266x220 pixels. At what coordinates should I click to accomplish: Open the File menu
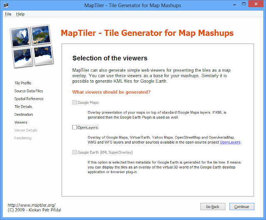pyautogui.click(x=8, y=14)
